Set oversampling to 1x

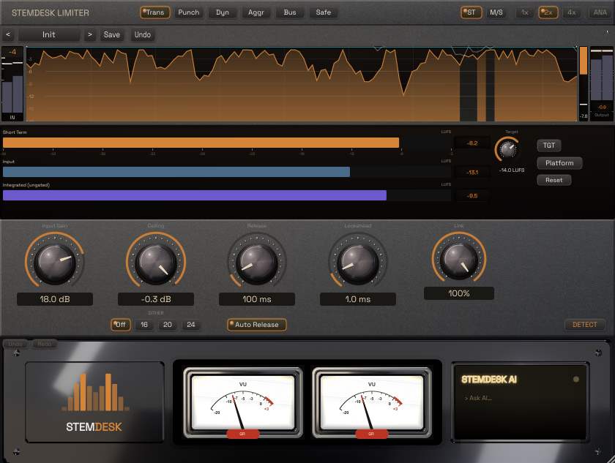click(x=525, y=12)
